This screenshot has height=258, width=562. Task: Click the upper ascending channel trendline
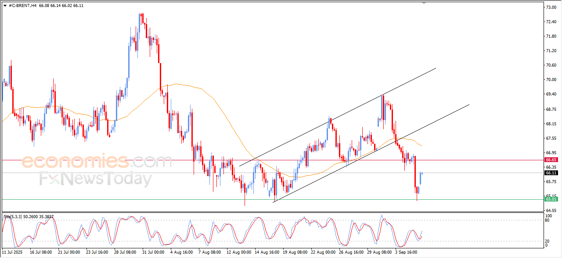[x=337, y=117]
